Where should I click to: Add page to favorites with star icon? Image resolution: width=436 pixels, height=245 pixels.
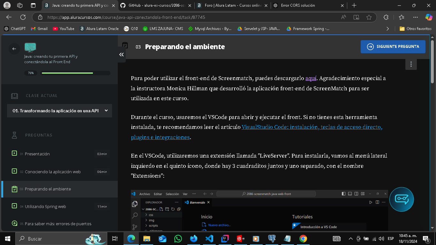pyautogui.click(x=369, y=17)
